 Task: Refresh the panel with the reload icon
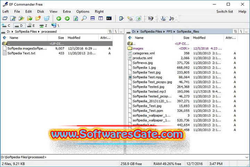point(76,18)
